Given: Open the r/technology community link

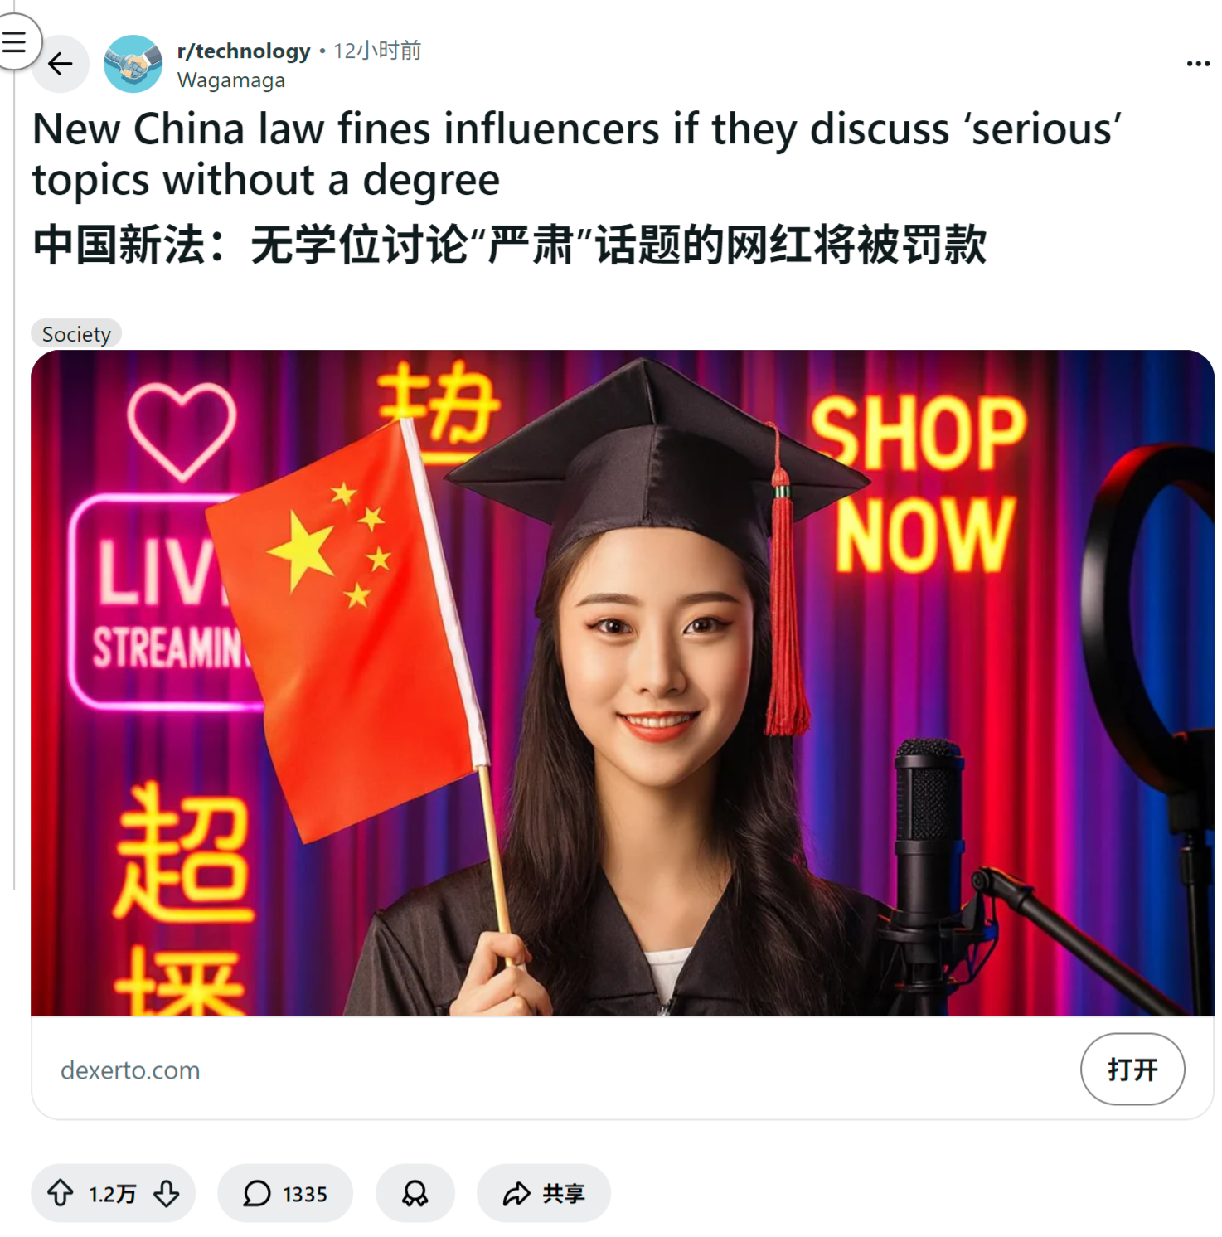Looking at the screenshot, I should (x=244, y=51).
